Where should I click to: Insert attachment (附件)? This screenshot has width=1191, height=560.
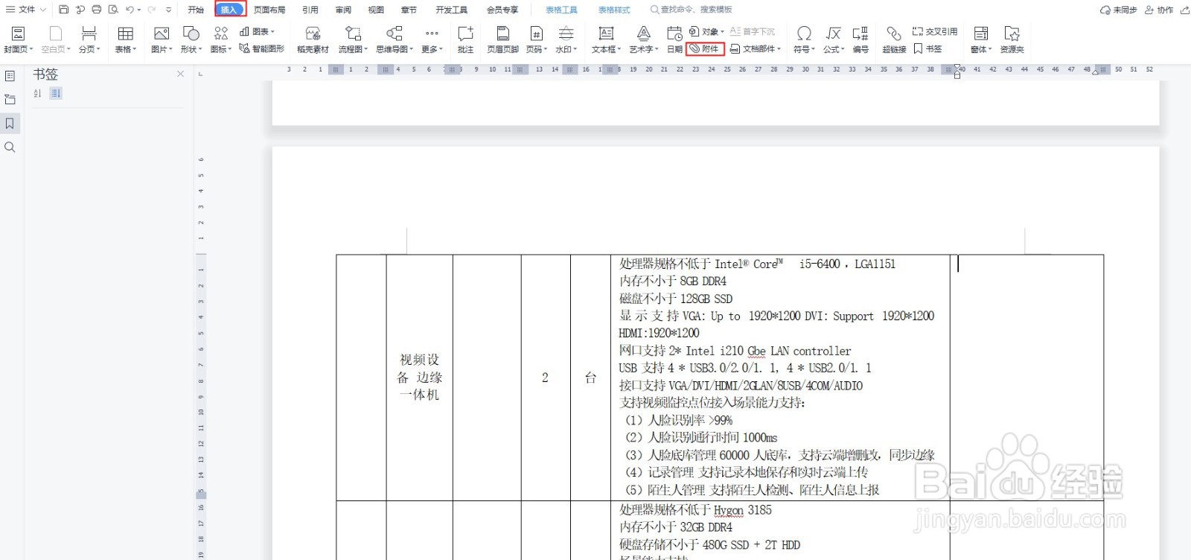tap(704, 48)
